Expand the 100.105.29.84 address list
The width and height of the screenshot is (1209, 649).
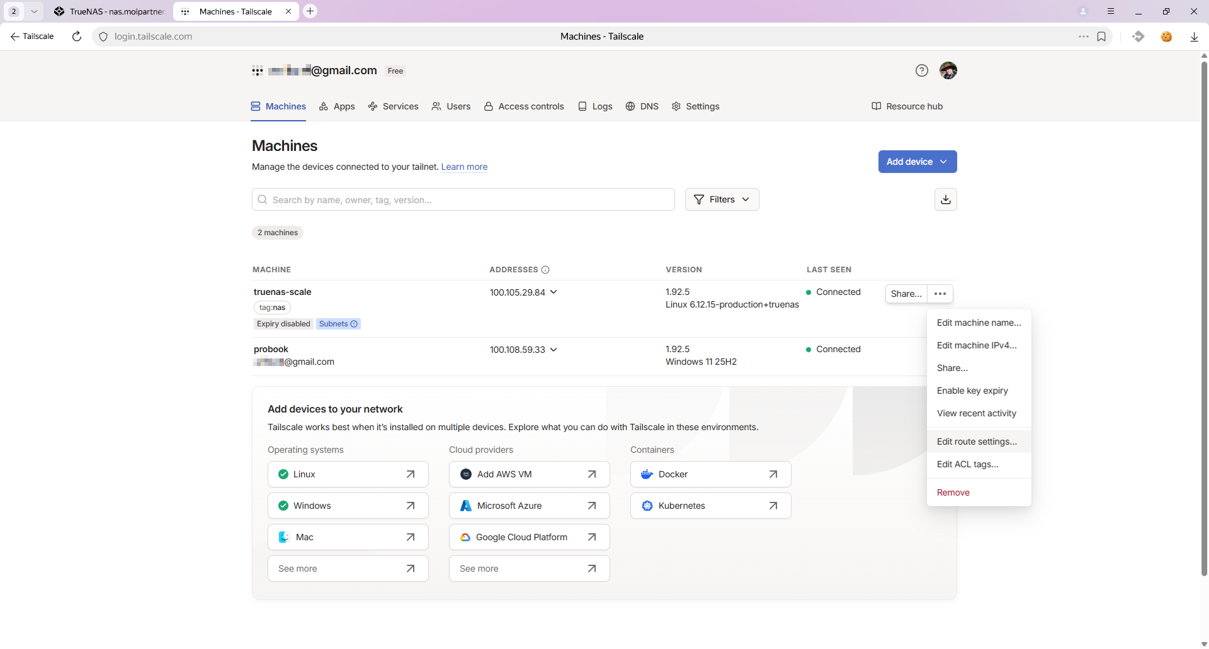(553, 292)
